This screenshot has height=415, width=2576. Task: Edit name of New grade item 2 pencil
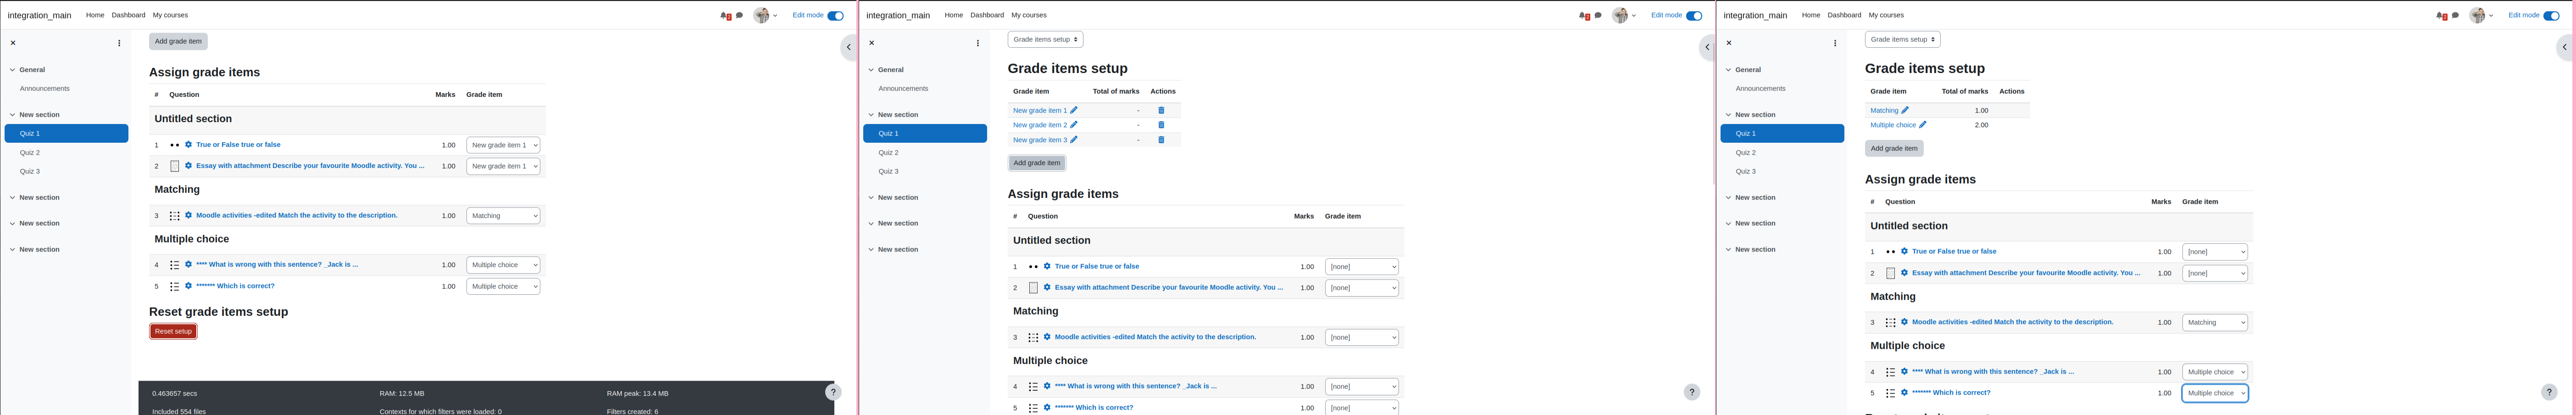click(x=1074, y=125)
